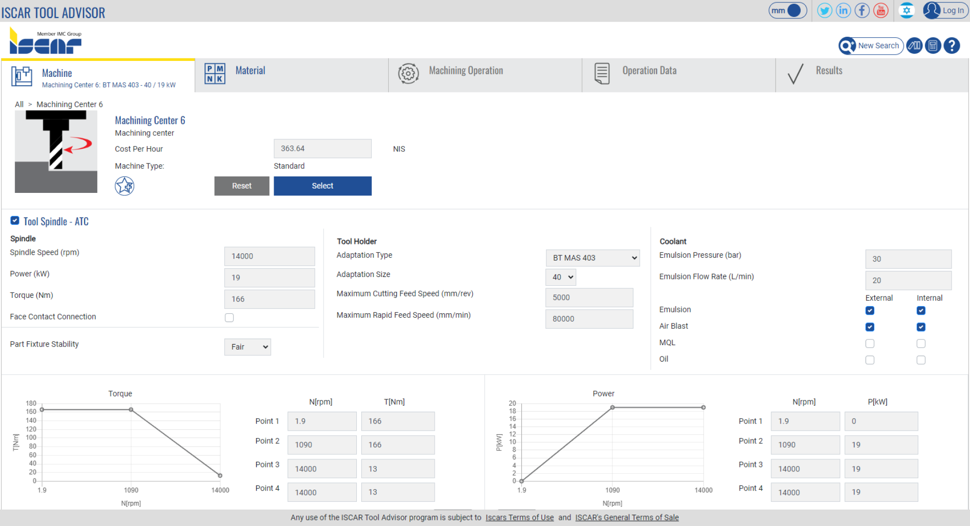Check External MQL coolant

coord(870,343)
